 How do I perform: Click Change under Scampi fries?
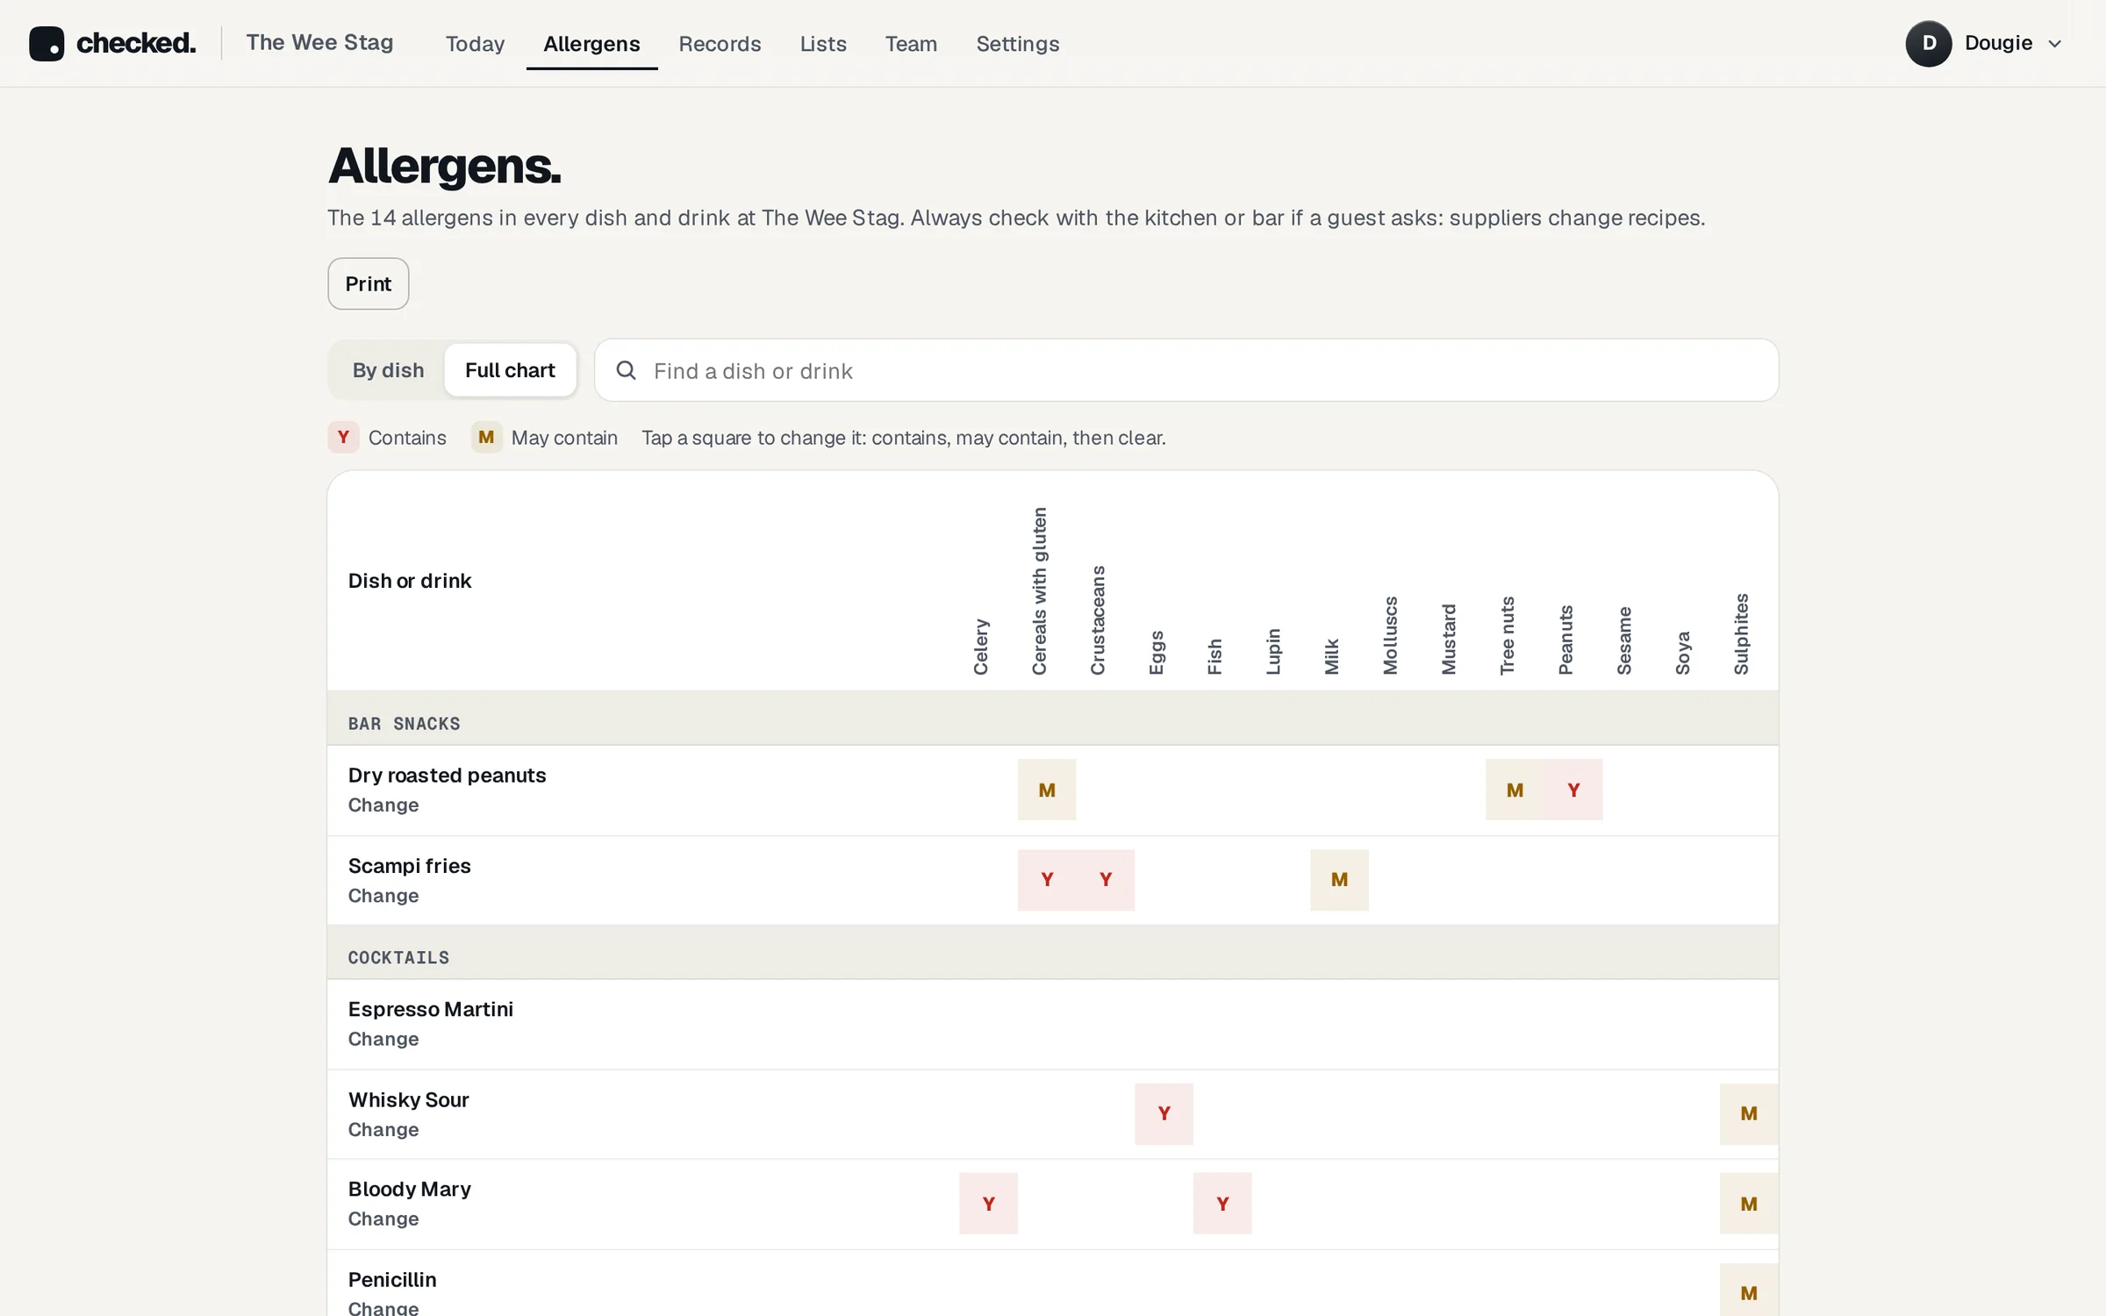tap(383, 895)
